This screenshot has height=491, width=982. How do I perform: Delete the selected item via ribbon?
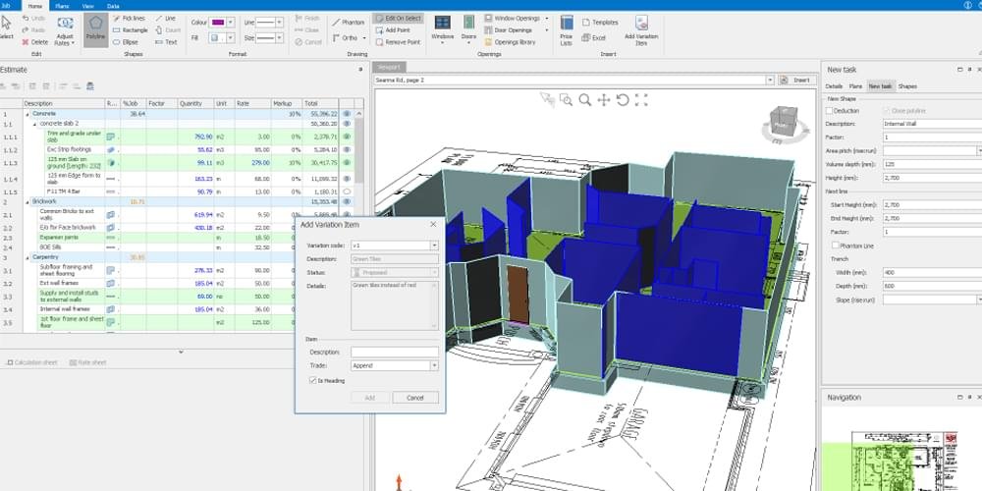(x=34, y=42)
